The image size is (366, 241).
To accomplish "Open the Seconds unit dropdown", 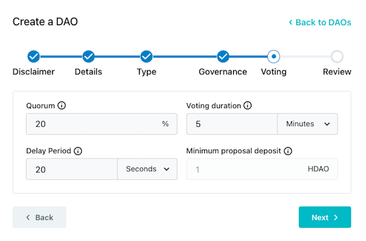I will point(148,169).
